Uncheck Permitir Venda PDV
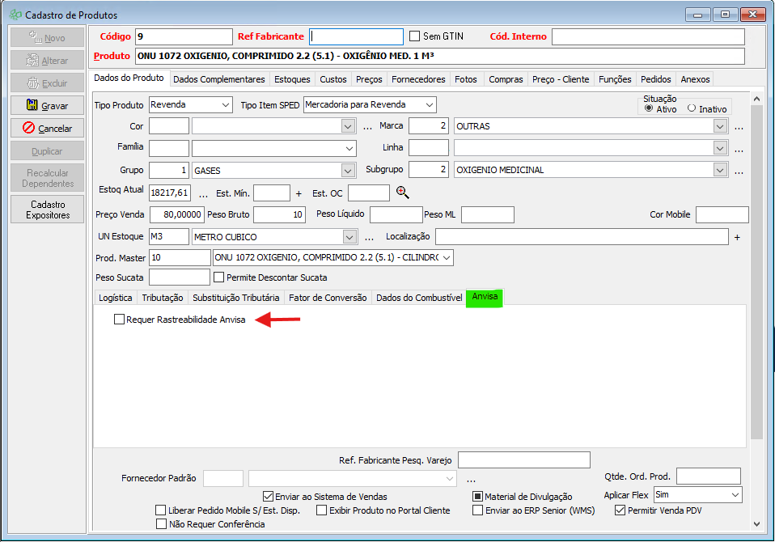 tap(620, 510)
